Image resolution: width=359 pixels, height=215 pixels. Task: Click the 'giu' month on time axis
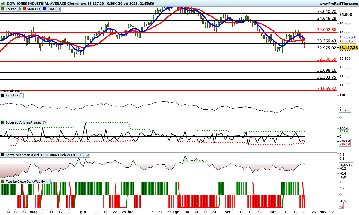pyautogui.click(x=83, y=212)
